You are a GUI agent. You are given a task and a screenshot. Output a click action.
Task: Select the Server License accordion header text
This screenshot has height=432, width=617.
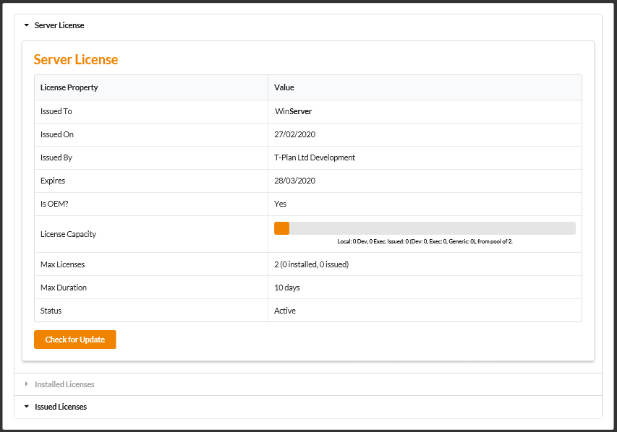click(x=59, y=25)
